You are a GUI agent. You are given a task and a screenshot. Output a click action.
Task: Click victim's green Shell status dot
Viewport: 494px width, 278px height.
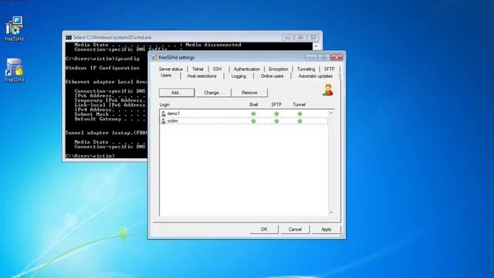[x=253, y=121]
